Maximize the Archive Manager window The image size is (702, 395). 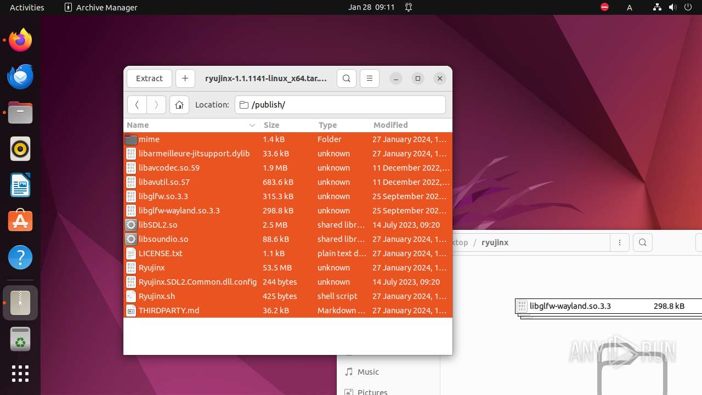click(418, 78)
